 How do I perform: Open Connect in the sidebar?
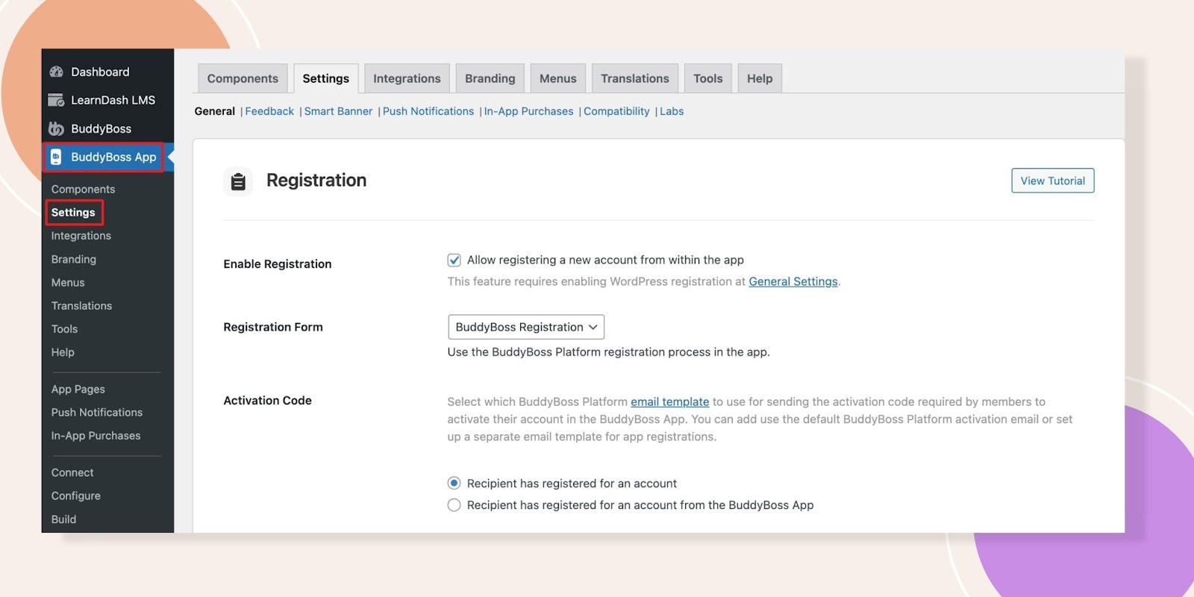point(72,472)
